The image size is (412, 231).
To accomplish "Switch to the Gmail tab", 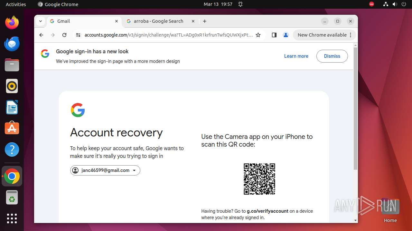I will (x=84, y=21).
